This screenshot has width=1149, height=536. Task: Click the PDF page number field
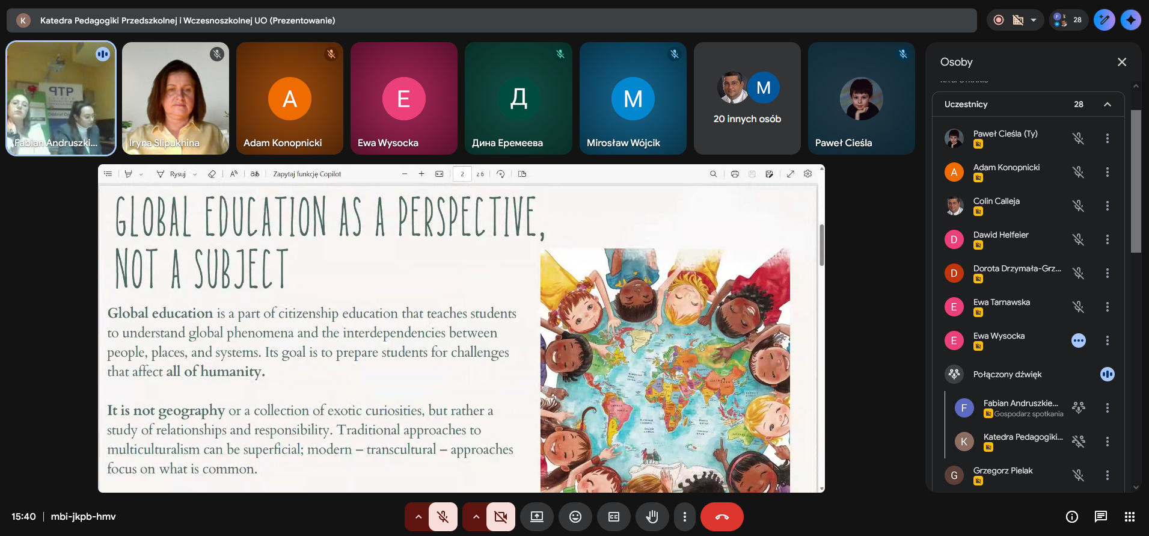click(x=462, y=174)
